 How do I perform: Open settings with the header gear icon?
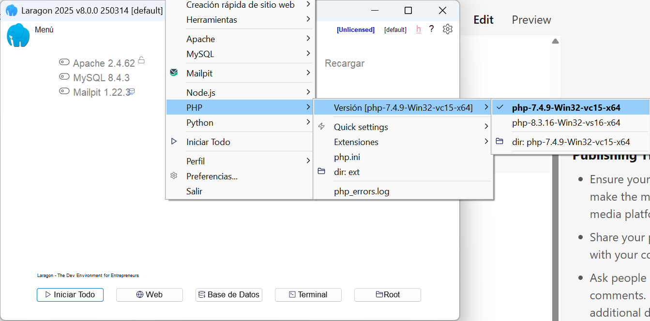tap(448, 29)
